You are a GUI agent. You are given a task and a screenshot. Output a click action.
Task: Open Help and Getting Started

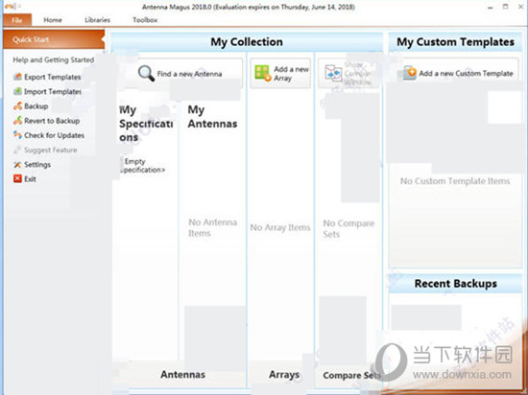point(53,59)
